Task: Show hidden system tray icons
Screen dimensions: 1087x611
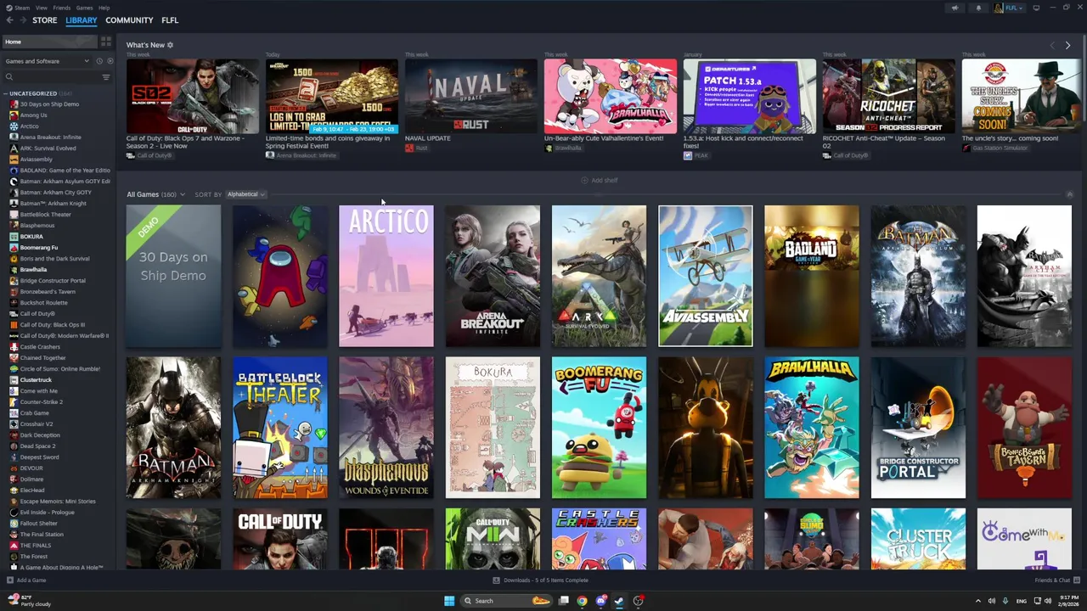Action: (x=977, y=601)
